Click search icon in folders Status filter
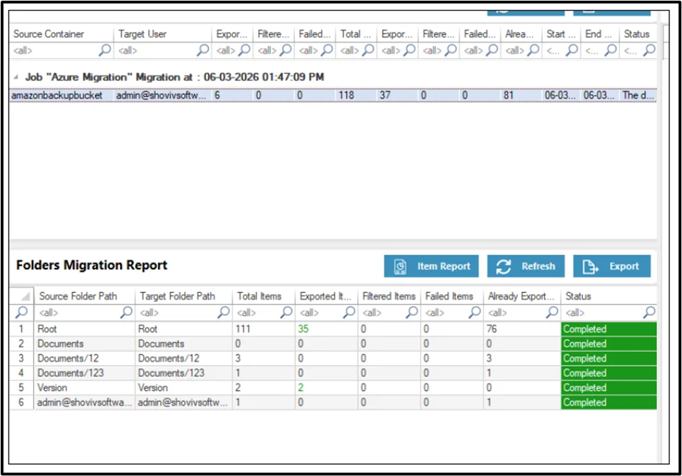 point(649,312)
